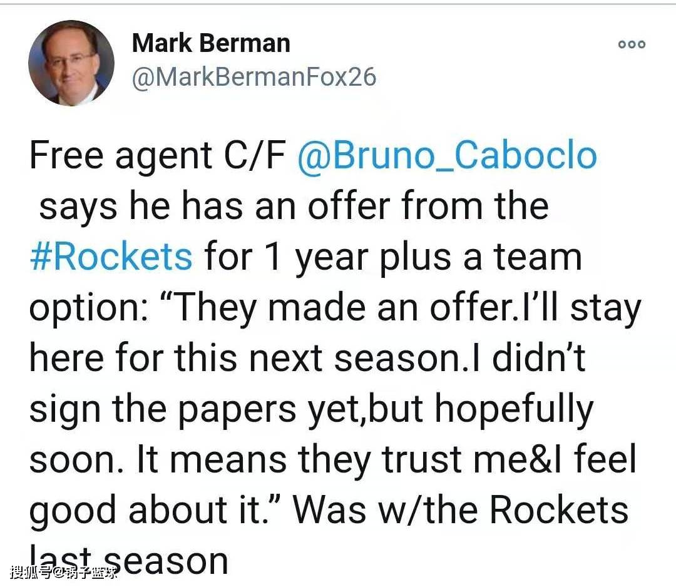Click the Mark Berman display name
The height and width of the screenshot is (587, 676).
tap(212, 43)
